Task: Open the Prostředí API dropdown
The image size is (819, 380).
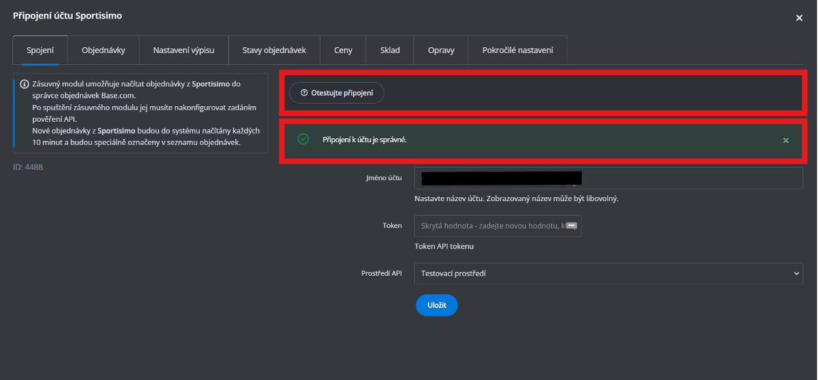Action: tap(609, 273)
